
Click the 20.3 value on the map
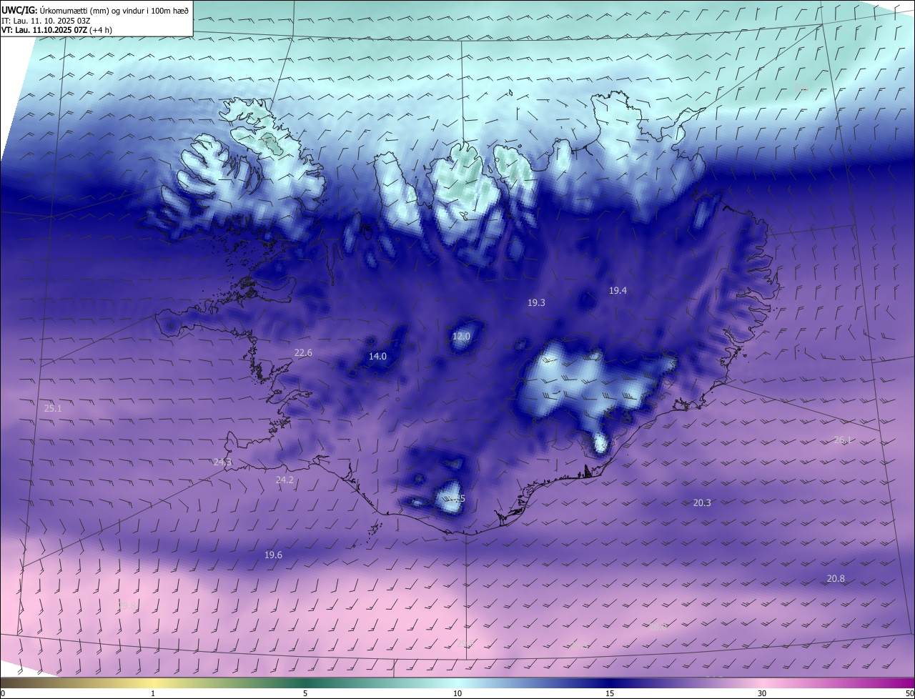[702, 503]
